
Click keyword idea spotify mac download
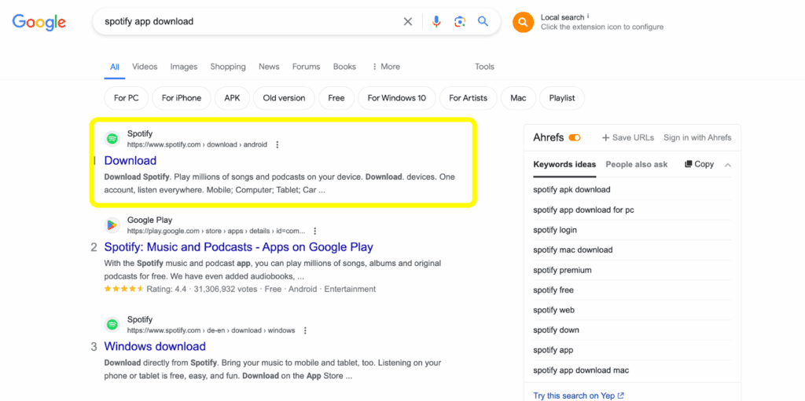[573, 250]
